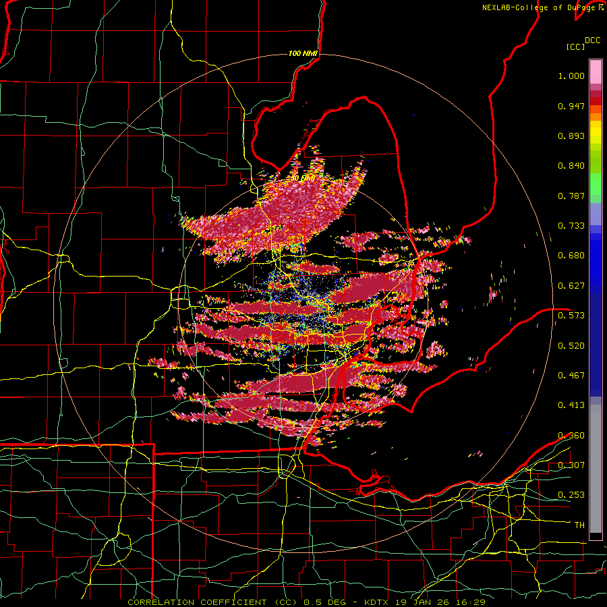This screenshot has width=607, height=607.
Task: Click the DCC label above the color scale
Action: click(592, 40)
